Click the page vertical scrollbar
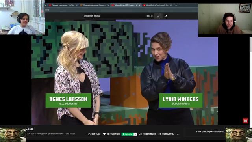Viewport: 252px width, 142px height. tap(251, 82)
